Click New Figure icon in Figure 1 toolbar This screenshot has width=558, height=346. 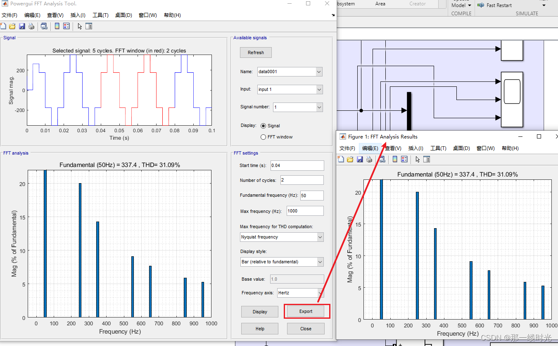(x=341, y=159)
